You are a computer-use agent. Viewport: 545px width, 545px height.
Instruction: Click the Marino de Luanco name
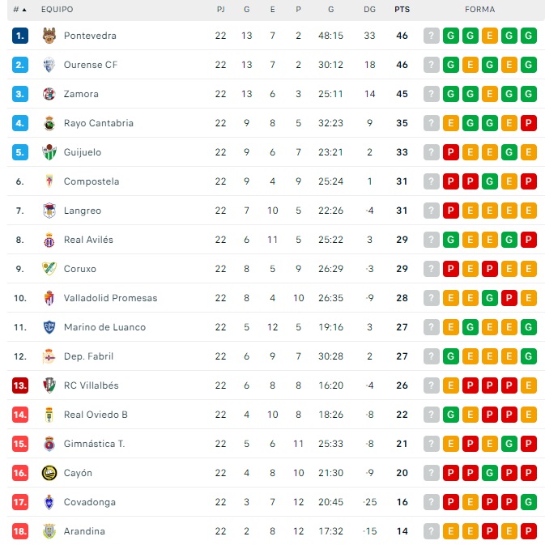click(x=104, y=327)
